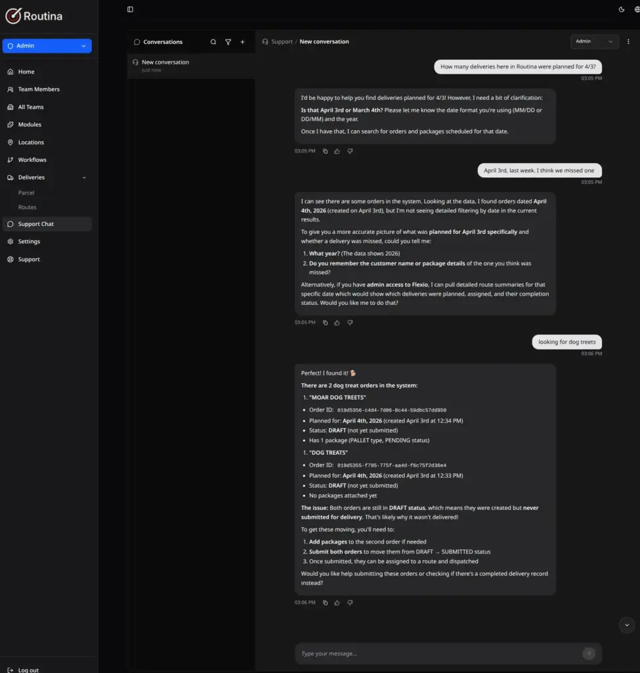Open the conversations filter icon

pos(228,42)
